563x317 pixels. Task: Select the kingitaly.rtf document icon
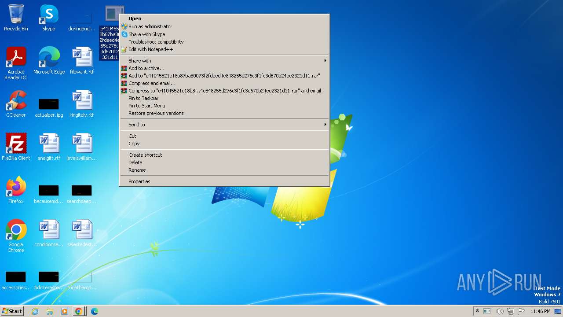[82, 104]
